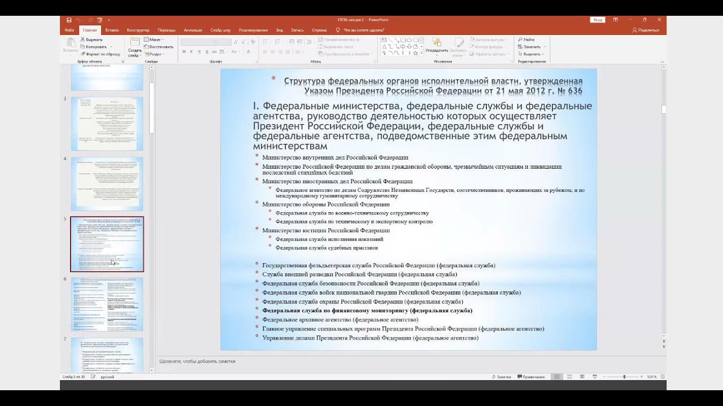
Task: Adjust the zoom slider handle
Action: tap(624, 377)
